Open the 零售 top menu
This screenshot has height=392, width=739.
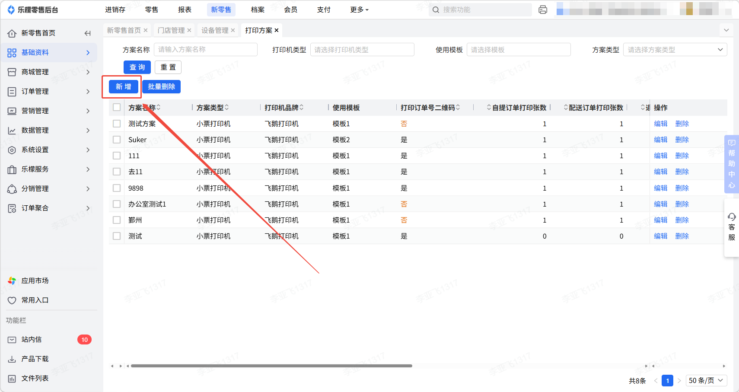click(152, 10)
